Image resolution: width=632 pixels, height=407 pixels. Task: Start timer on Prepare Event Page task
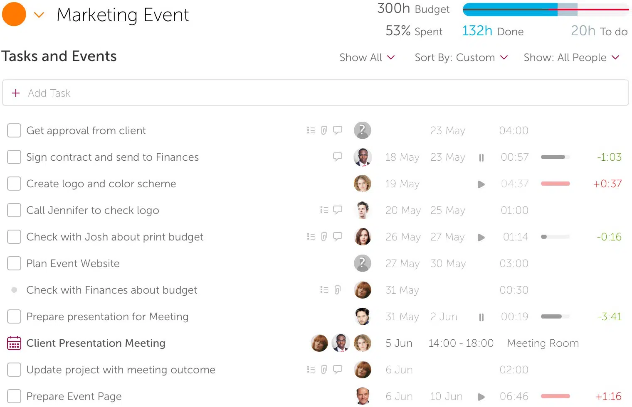(481, 397)
